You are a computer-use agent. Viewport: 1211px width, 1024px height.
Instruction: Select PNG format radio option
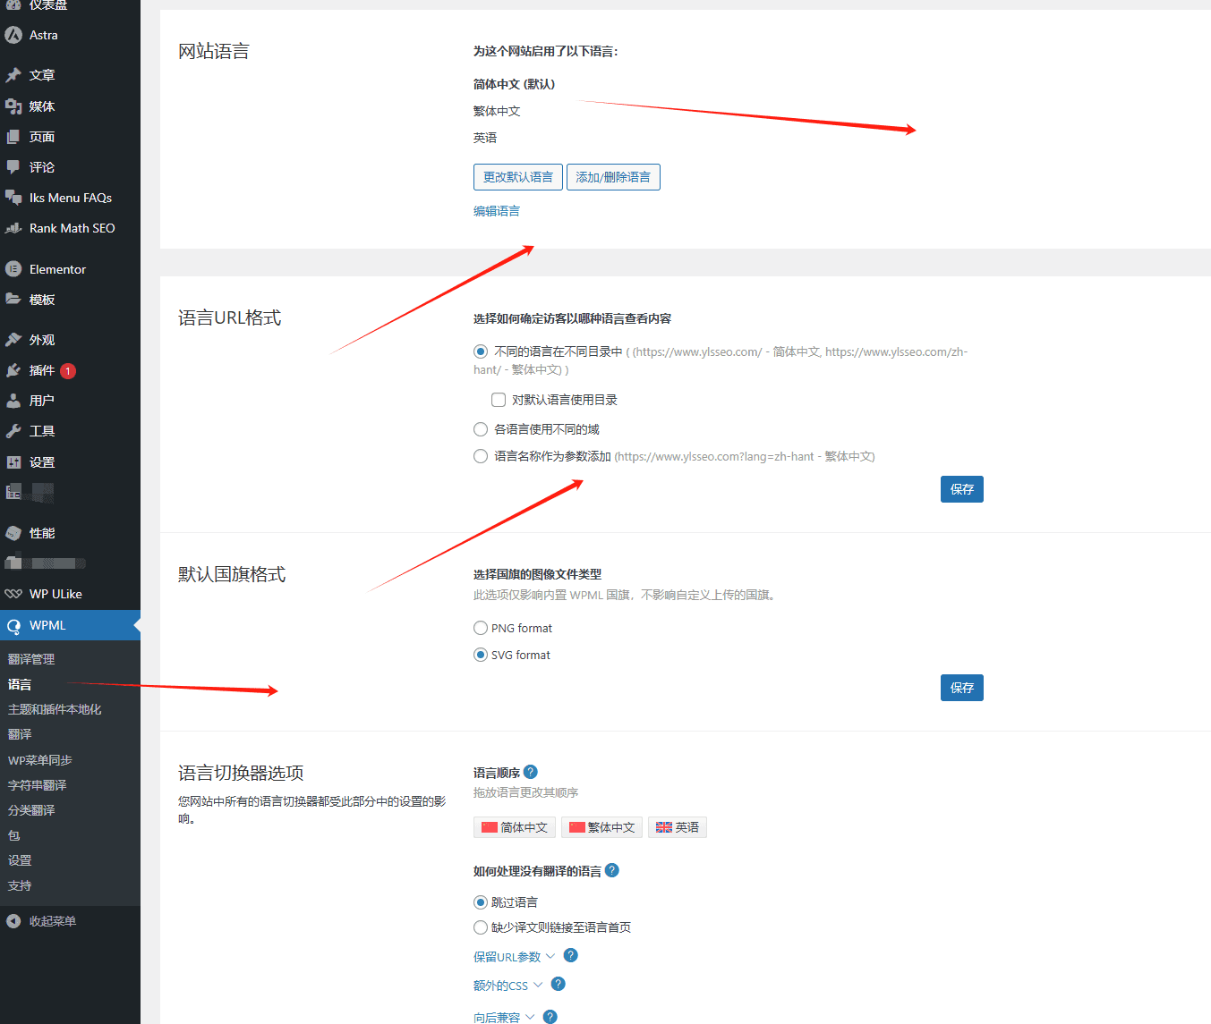481,628
